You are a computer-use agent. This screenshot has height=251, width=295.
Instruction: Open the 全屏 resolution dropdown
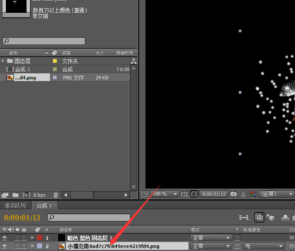[276, 194]
